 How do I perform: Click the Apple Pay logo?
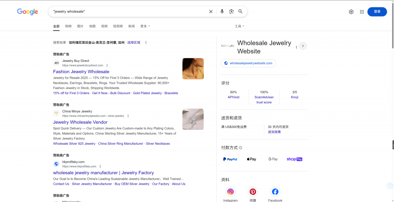[x=251, y=159]
